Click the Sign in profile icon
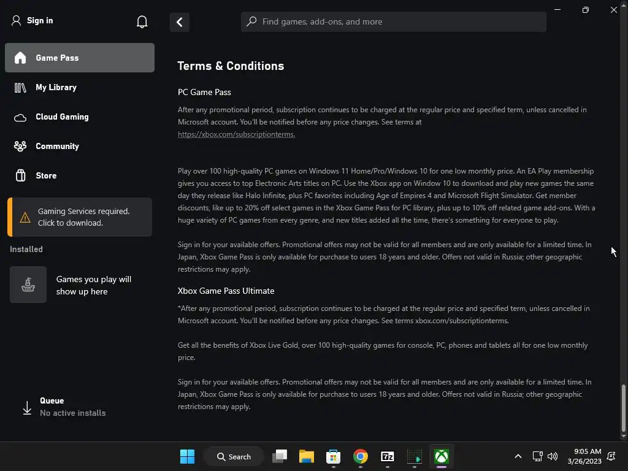The height and width of the screenshot is (471, 628). tap(16, 20)
